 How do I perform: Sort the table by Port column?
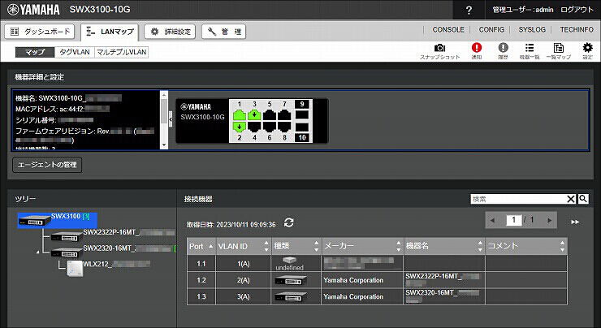[201, 246]
